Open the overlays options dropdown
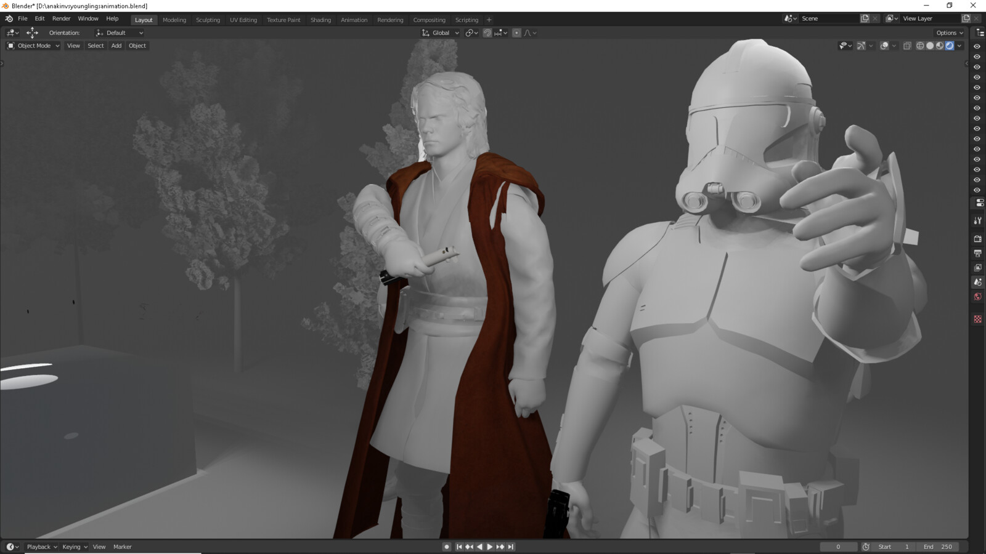 894,46
